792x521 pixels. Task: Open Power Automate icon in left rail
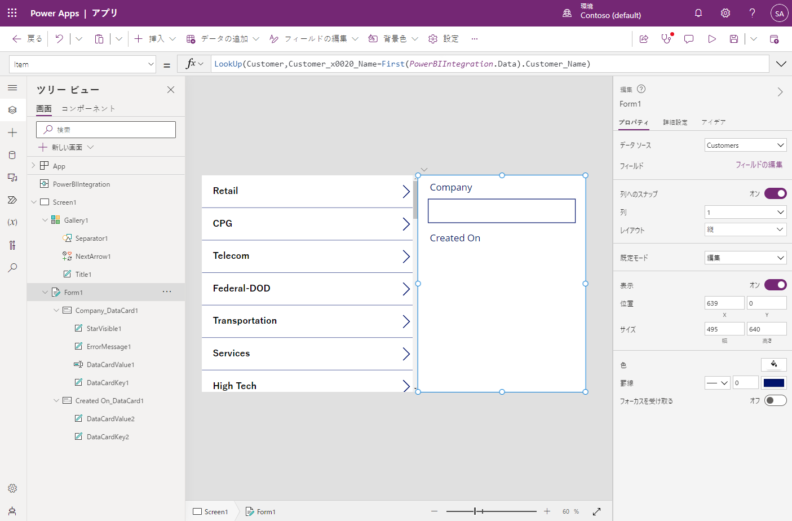point(12,200)
